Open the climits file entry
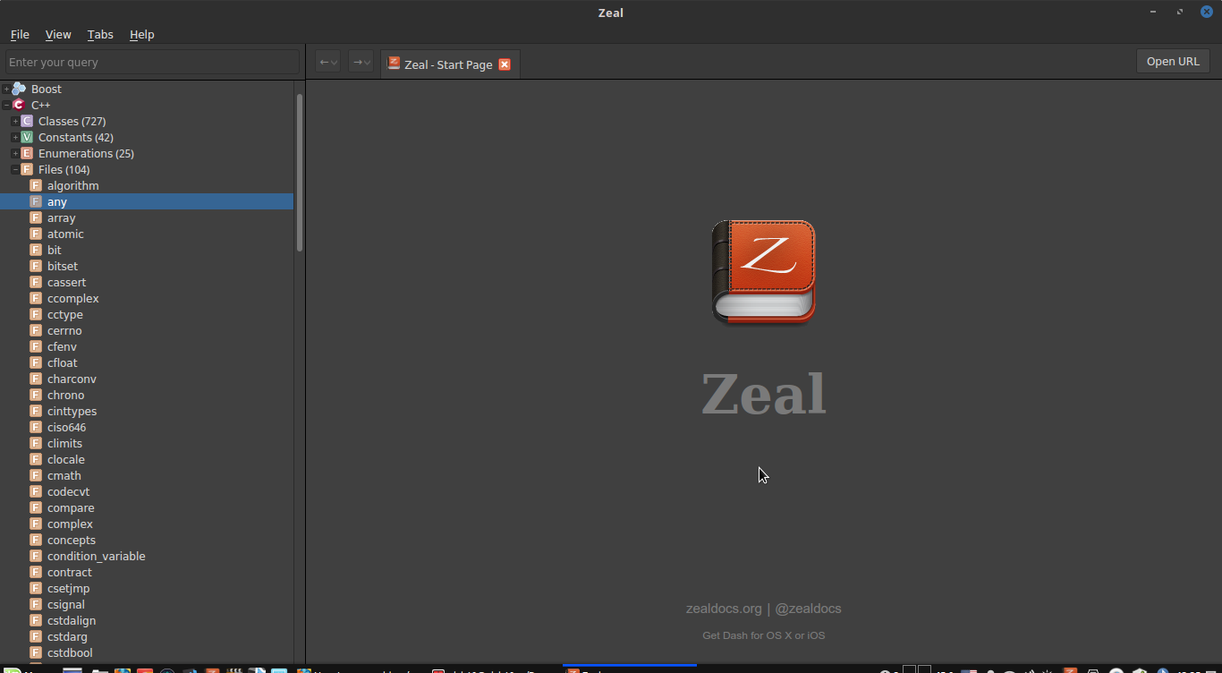This screenshot has height=673, width=1222. point(64,443)
